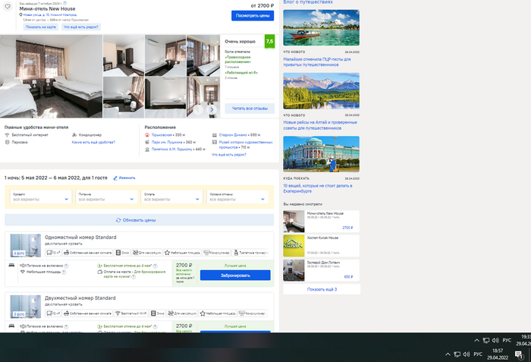Click 'Посмотреть цены' button
Image resolution: width=531 pixels, height=362 pixels.
coord(253,16)
